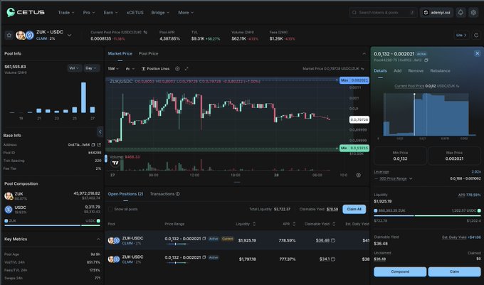Select Open Positions (2) tab

(x=125, y=194)
